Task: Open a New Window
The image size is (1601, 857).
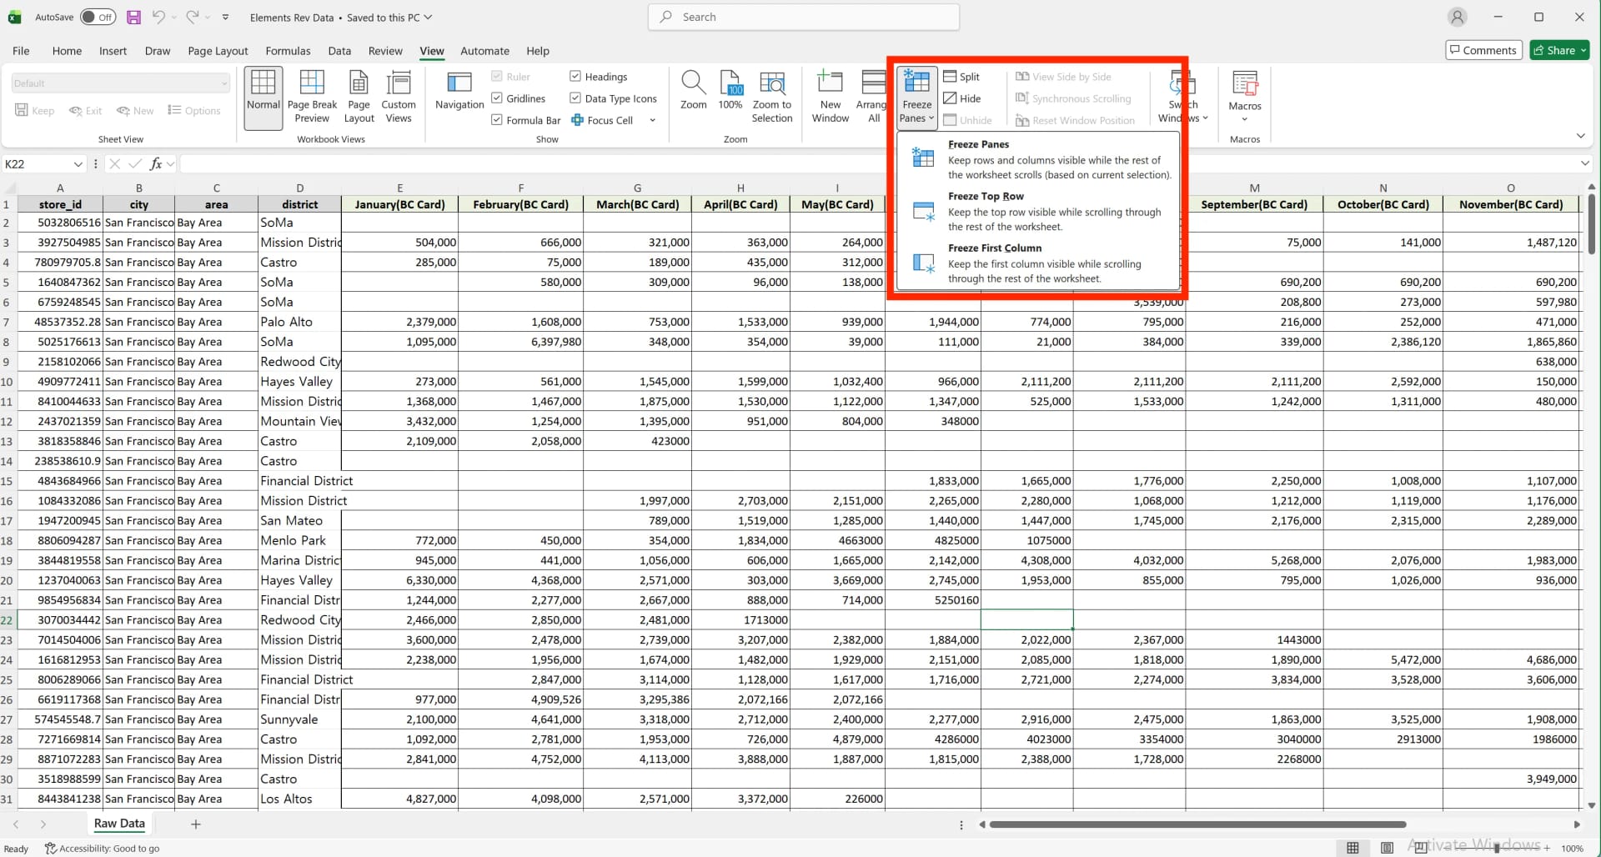Action: click(829, 94)
